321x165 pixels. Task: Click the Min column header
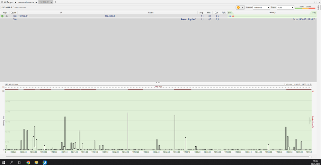pos(209,13)
